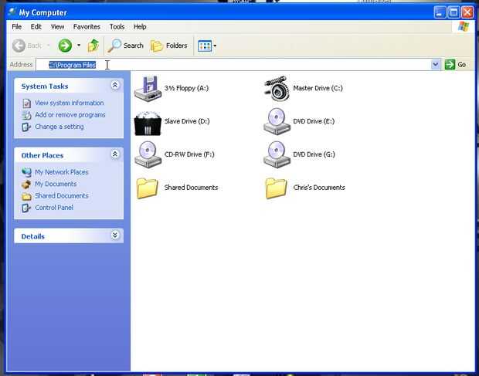Go up one folder level
479x376 pixels.
coord(93,46)
